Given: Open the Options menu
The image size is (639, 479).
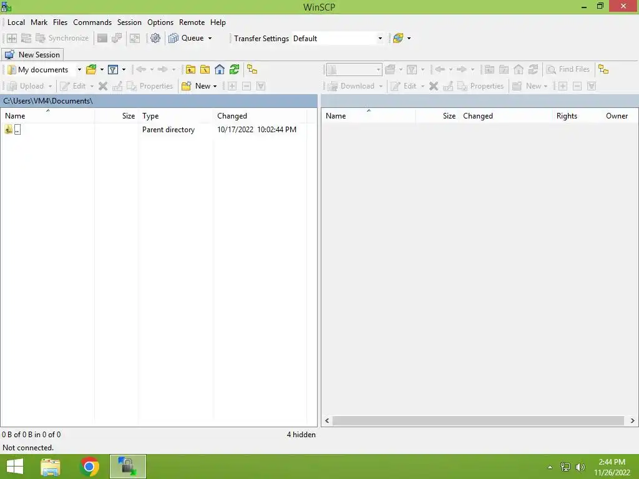Looking at the screenshot, I should point(160,22).
